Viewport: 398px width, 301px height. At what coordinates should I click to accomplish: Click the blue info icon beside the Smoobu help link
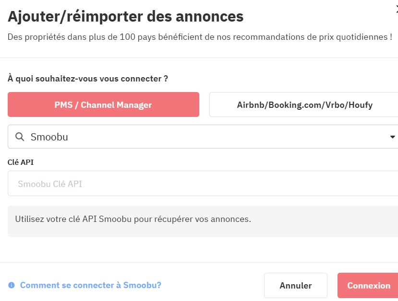point(12,285)
